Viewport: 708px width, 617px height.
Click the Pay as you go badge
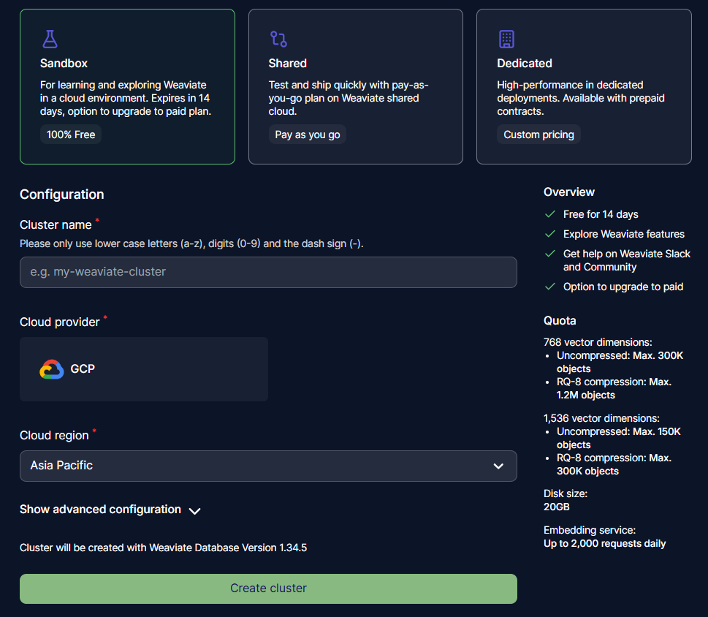click(308, 135)
